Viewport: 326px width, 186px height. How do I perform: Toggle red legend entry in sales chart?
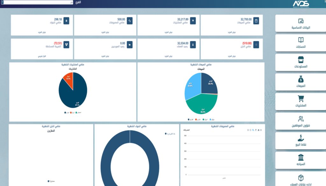[x=198, y=120]
